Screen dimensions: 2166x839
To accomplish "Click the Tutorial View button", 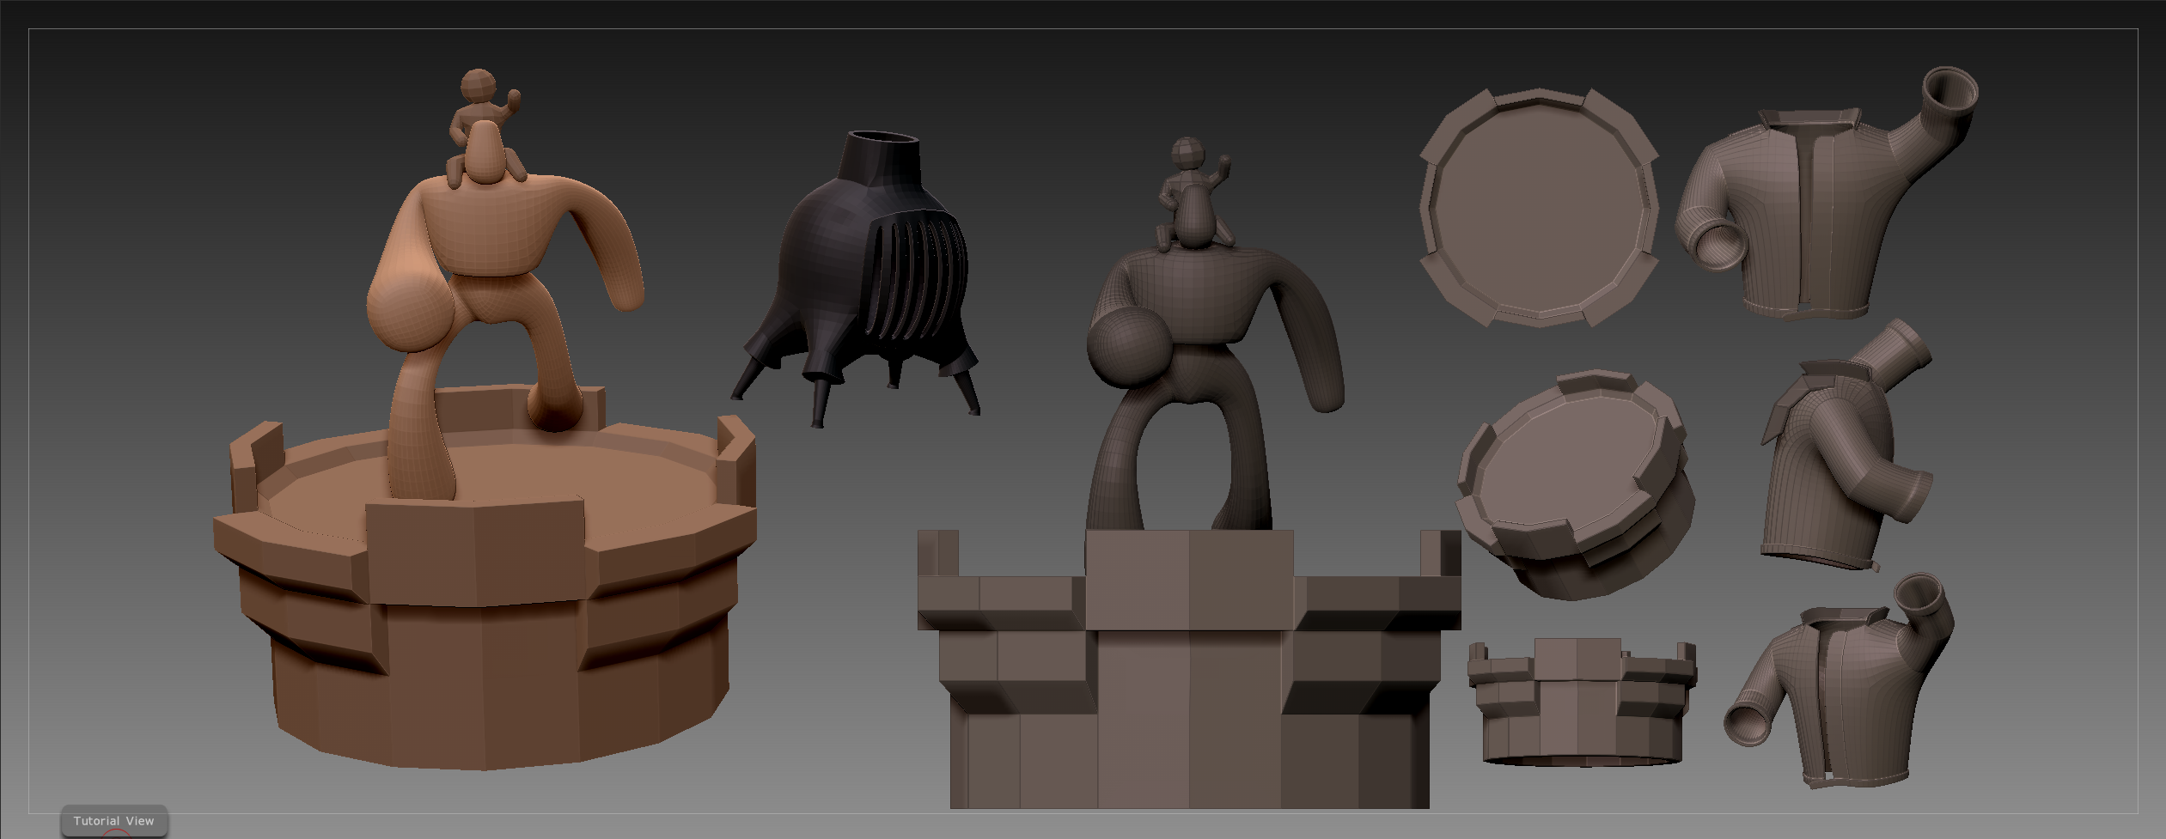I will (x=113, y=821).
